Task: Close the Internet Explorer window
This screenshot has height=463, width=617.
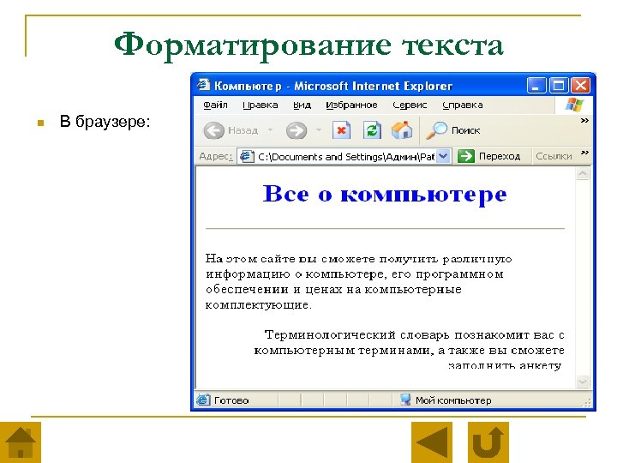Action: [581, 85]
